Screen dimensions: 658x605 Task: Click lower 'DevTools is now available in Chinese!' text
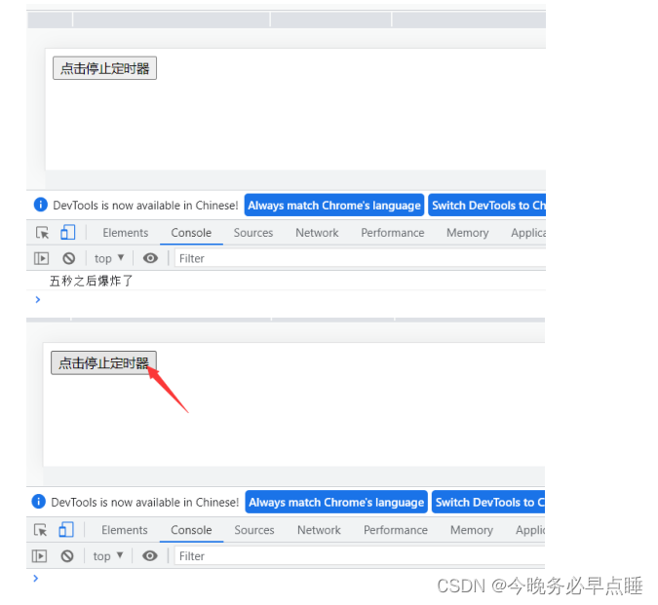click(x=145, y=503)
